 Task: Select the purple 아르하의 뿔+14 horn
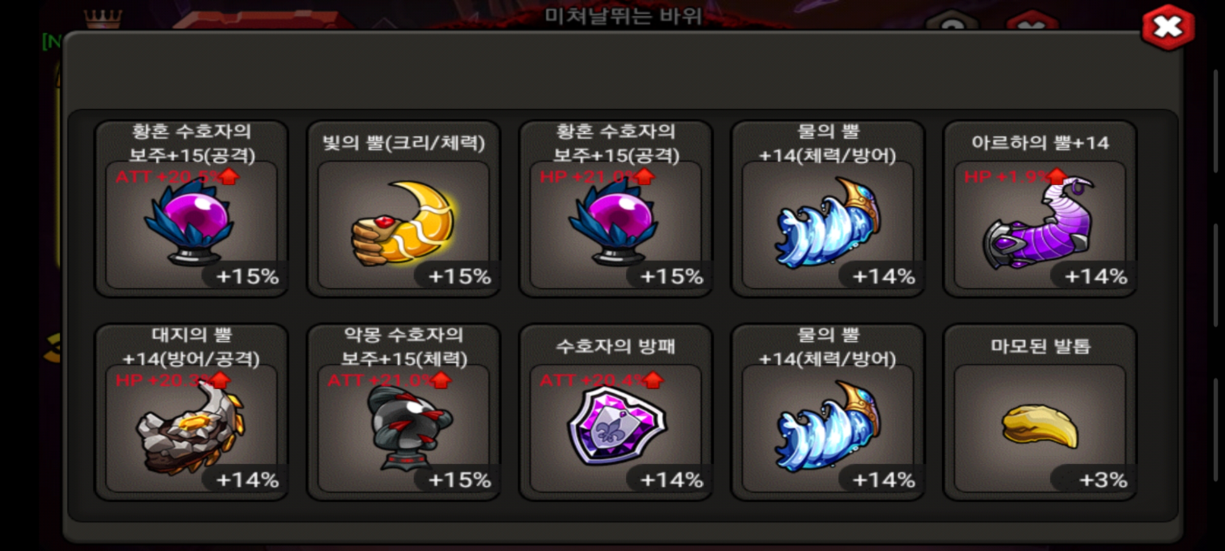(x=1039, y=223)
